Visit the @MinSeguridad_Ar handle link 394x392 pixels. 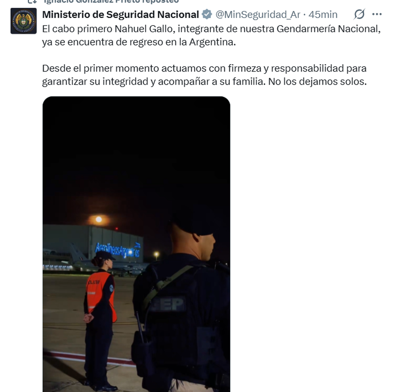[x=258, y=14]
